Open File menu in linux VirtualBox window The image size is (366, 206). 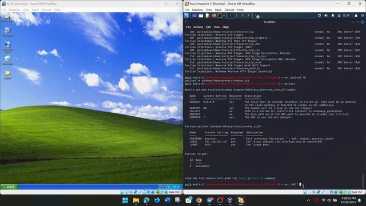click(187, 10)
